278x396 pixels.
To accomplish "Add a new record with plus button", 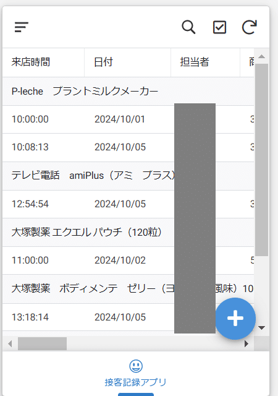I will click(x=235, y=318).
